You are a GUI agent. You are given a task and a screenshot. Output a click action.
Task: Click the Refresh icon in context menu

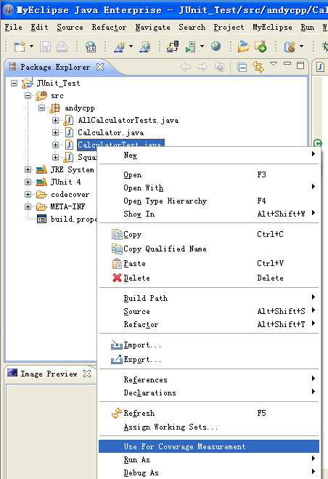tap(117, 413)
